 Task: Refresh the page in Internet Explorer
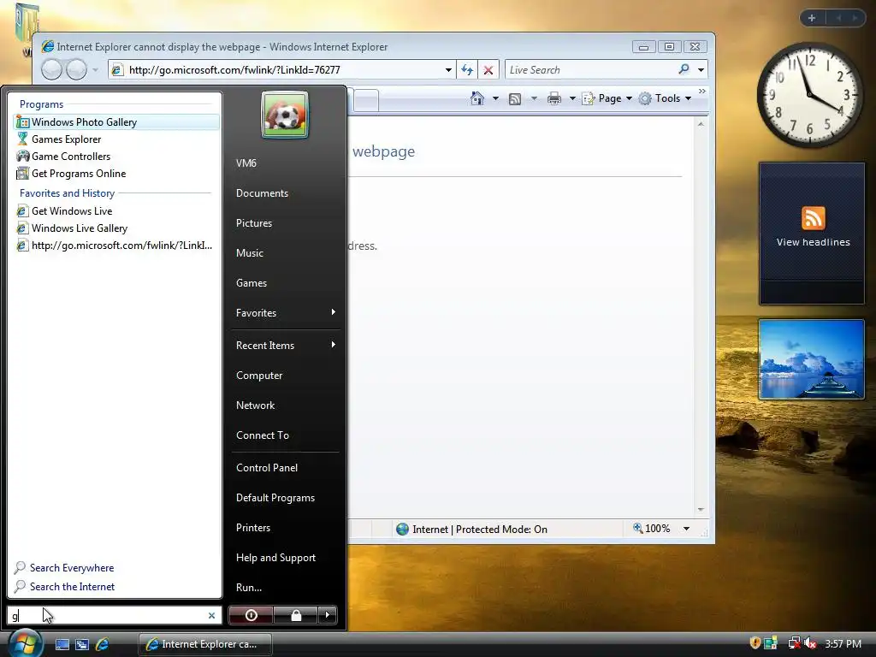pos(467,70)
